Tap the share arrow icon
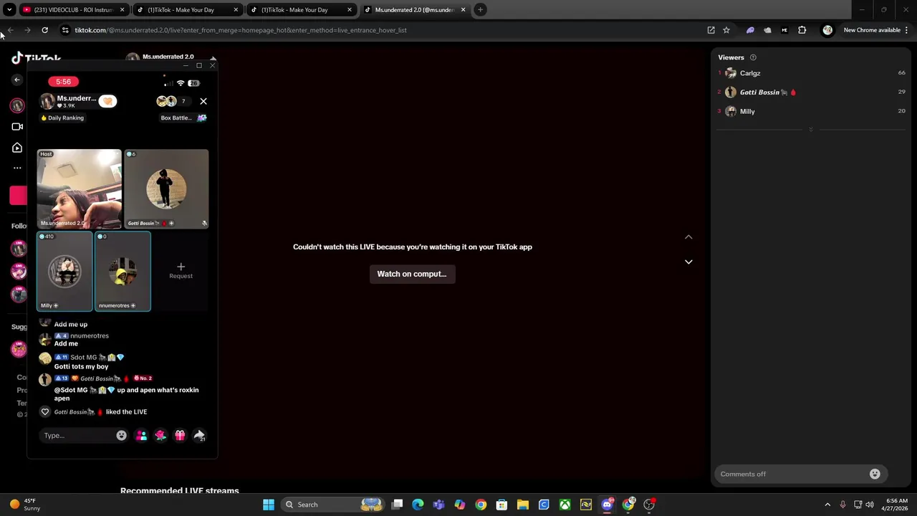The image size is (917, 516). tap(199, 435)
